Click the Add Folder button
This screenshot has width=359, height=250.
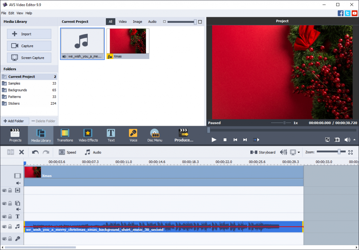pyautogui.click(x=15, y=121)
